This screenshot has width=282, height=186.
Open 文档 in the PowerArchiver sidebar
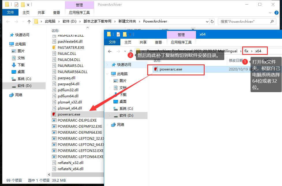(x=21, y=58)
